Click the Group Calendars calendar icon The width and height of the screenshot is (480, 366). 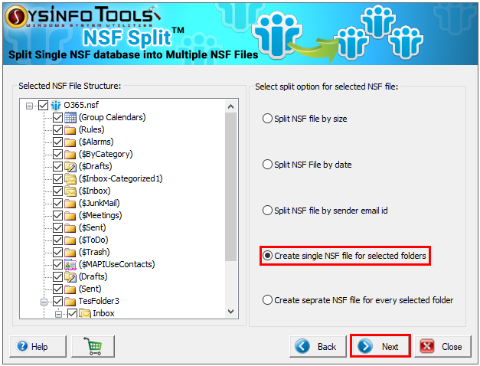tap(70, 117)
